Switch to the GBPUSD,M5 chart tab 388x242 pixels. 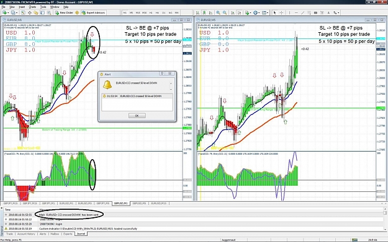tap(139, 203)
